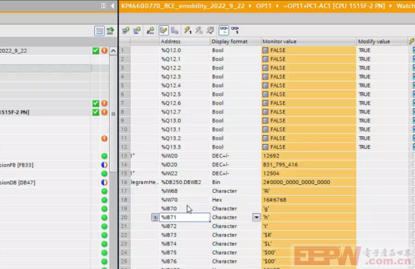Select tree item sionFB [FB33]
The width and height of the screenshot is (415, 269).
[17, 165]
